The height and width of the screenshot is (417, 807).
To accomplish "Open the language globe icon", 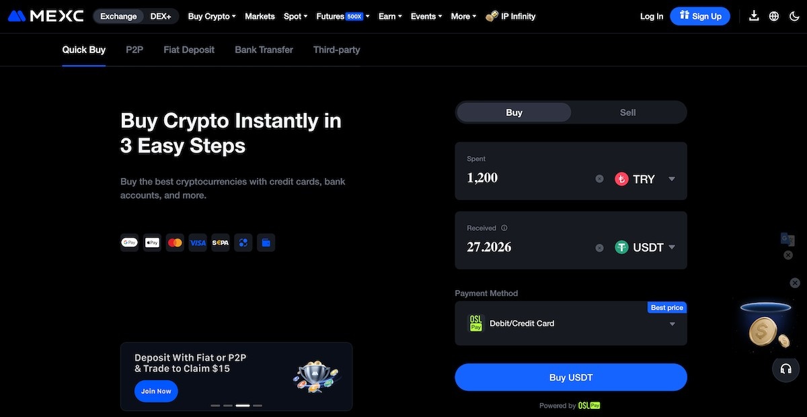I will click(773, 15).
